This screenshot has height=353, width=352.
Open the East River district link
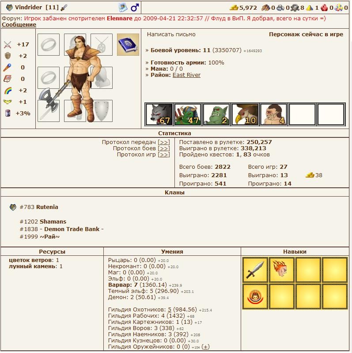pos(186,75)
